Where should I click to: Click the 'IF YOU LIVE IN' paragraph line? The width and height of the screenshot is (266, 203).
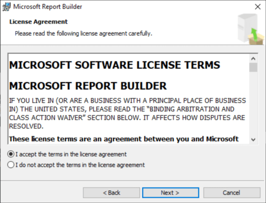pyautogui.click(x=127, y=100)
